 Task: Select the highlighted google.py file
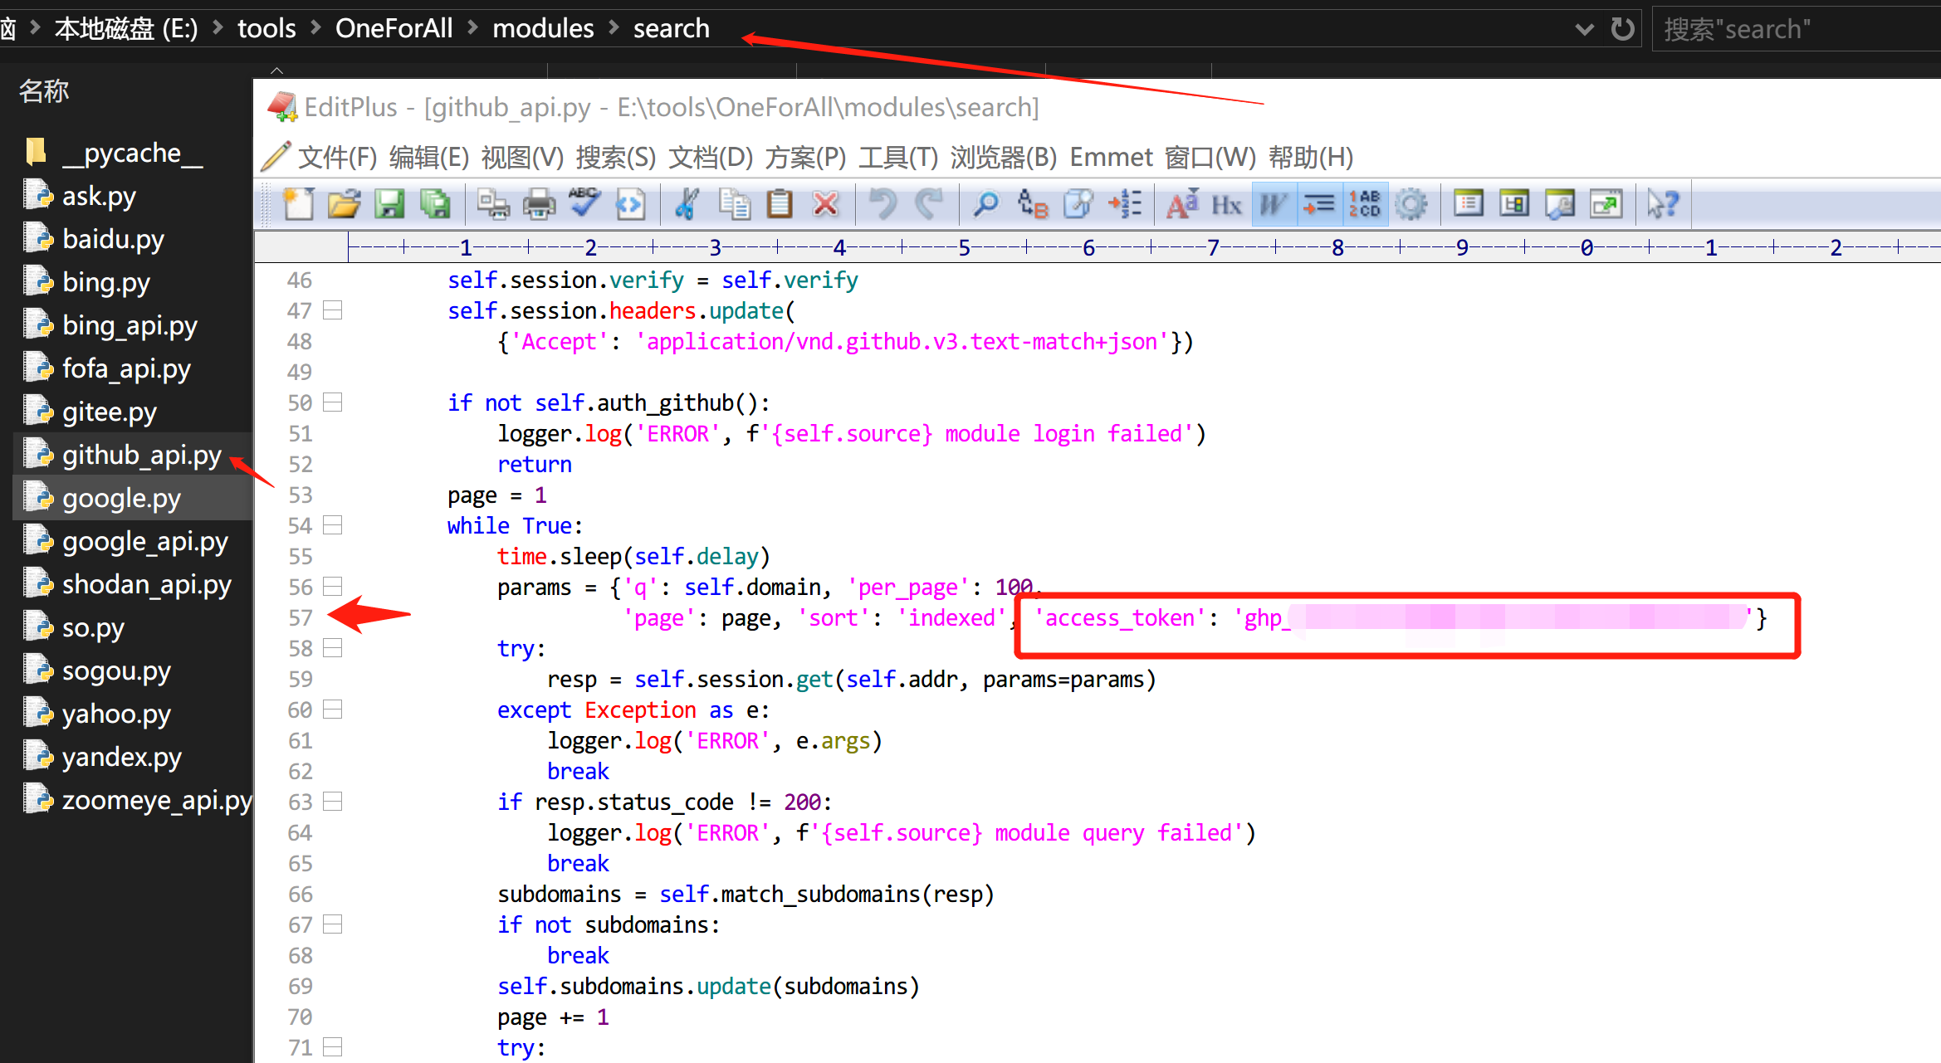121,497
